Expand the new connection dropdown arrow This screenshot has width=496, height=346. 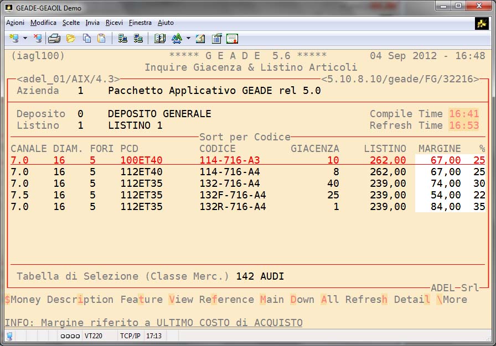[25, 39]
